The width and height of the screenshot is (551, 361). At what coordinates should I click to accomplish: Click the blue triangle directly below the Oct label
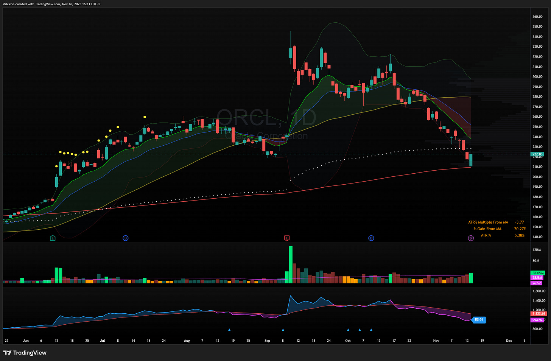[348, 330]
